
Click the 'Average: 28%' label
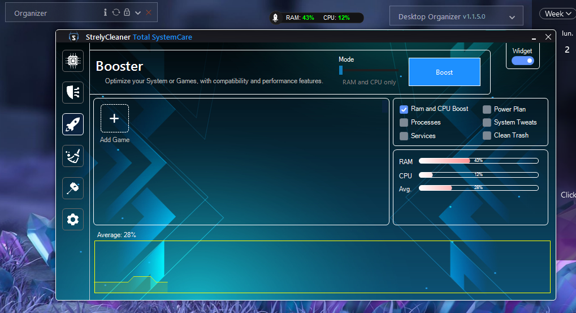click(116, 235)
